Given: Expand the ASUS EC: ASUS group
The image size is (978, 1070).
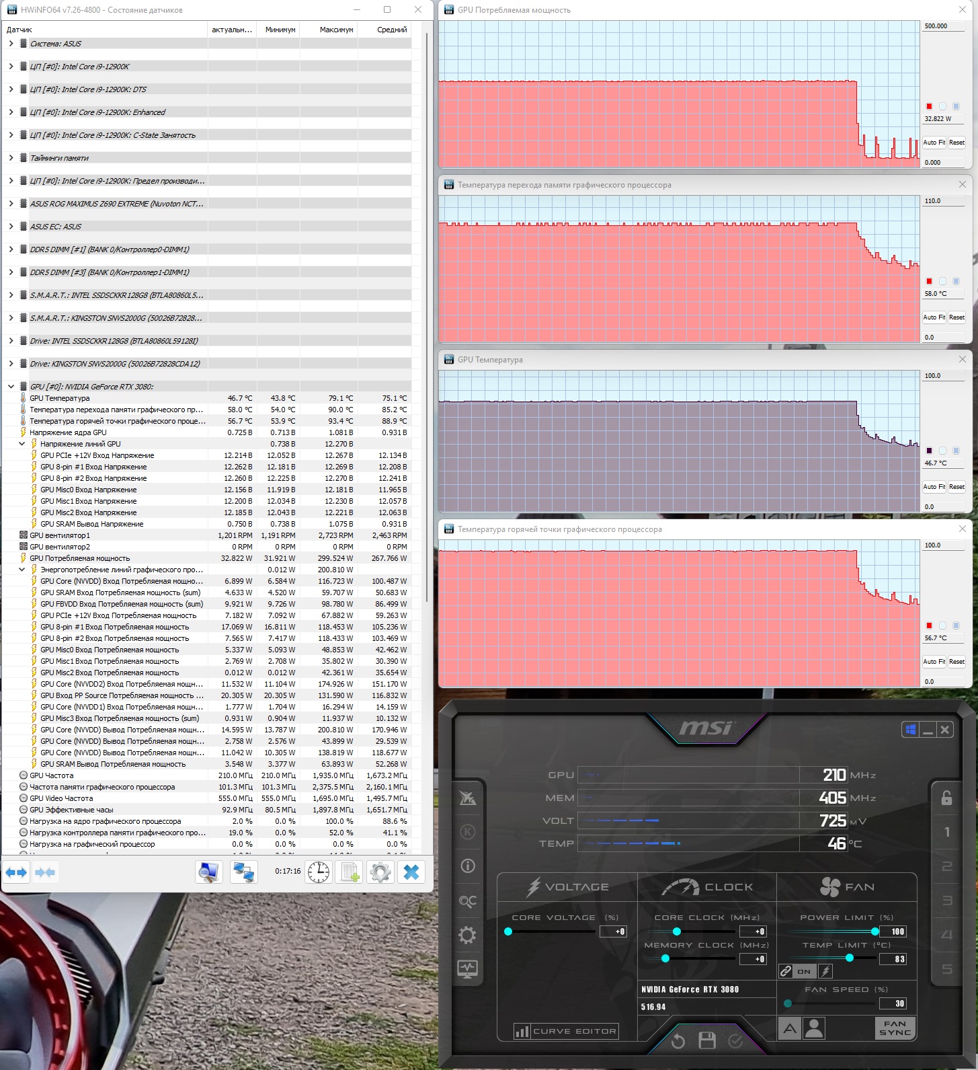Looking at the screenshot, I should 11,227.
